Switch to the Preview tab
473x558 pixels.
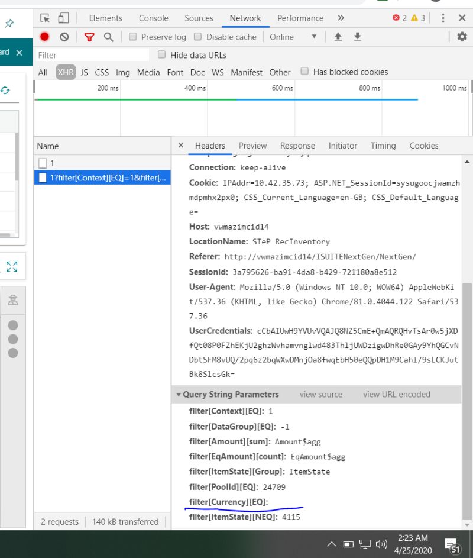point(253,146)
